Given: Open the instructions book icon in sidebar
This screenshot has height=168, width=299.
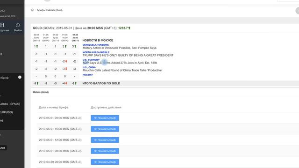Looking at the screenshot, I should [x=2, y=25].
